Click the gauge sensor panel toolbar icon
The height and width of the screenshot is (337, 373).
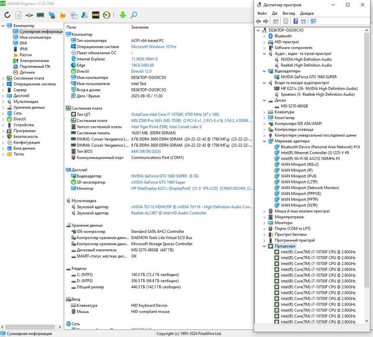click(x=106, y=15)
